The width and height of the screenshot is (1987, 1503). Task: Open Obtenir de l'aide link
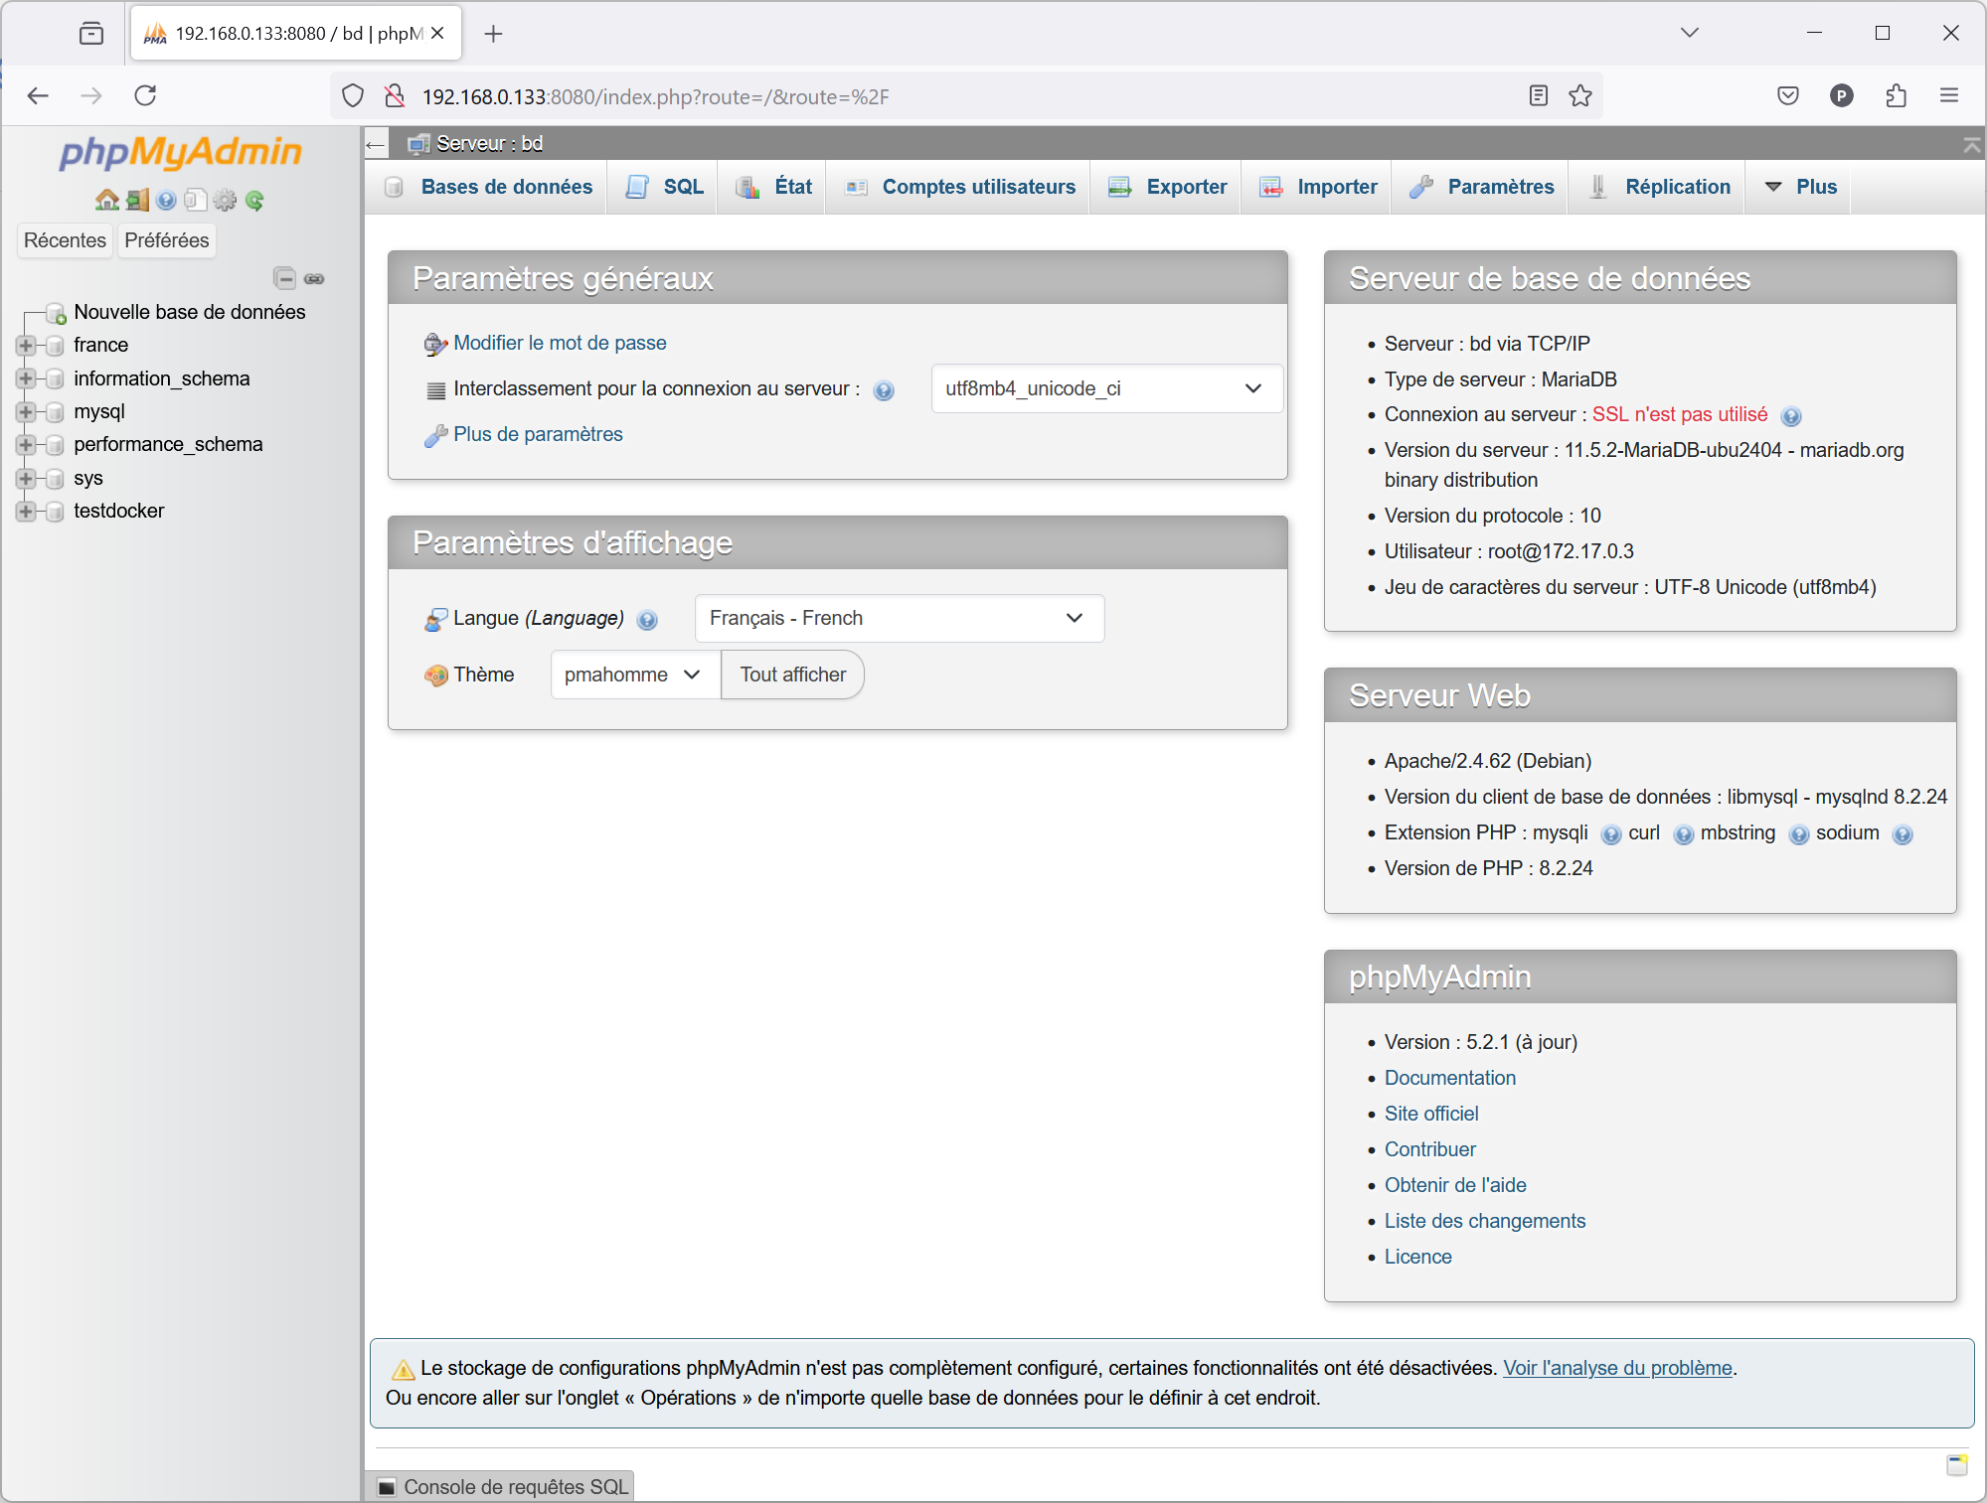click(1455, 1185)
